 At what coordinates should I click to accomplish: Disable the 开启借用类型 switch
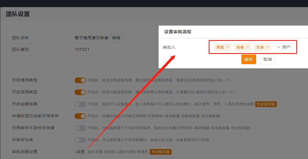(x=80, y=80)
